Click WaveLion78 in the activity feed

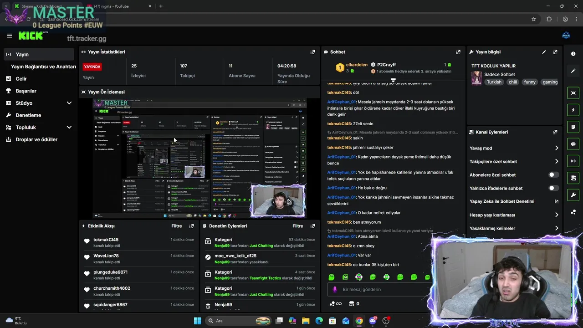click(106, 256)
